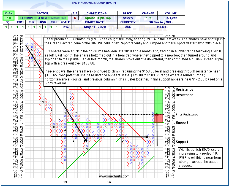Click the N value under C.F. column
This screenshot has width=229, height=186.
[x=75, y=18]
